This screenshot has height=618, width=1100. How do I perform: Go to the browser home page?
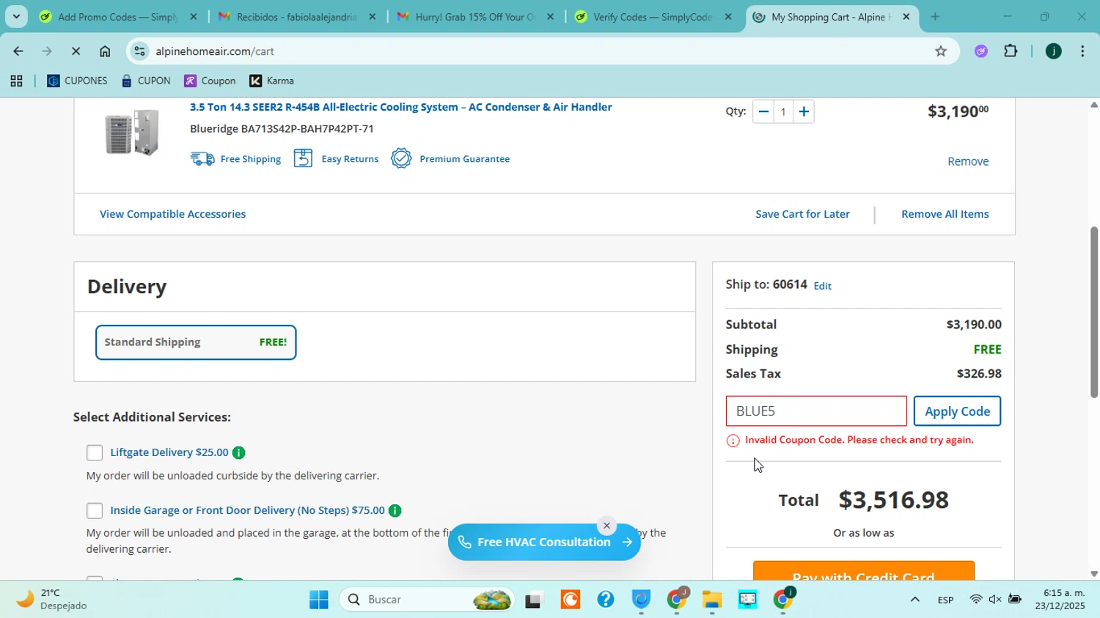105,51
